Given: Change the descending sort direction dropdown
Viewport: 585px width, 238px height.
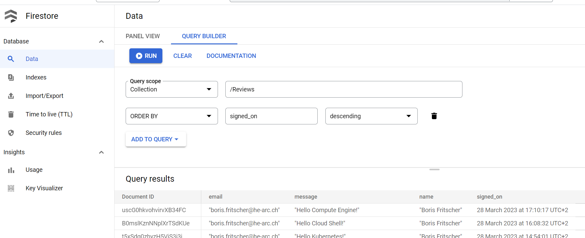Looking at the screenshot, I should 371,116.
